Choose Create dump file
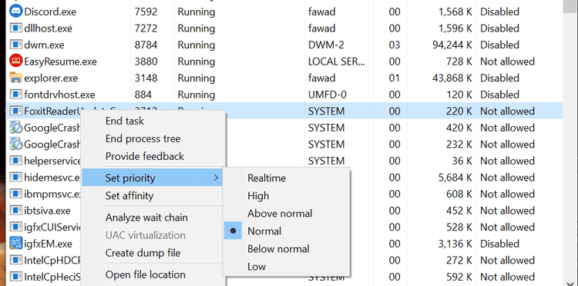 pyautogui.click(x=143, y=253)
